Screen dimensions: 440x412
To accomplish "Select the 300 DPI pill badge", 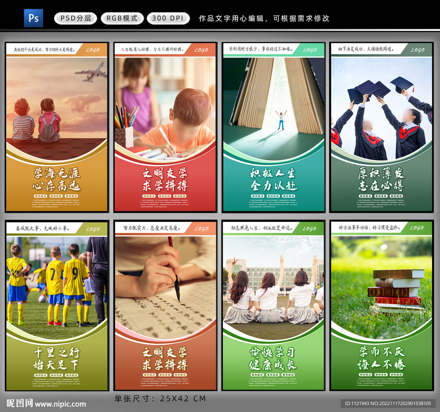I will point(168,18).
